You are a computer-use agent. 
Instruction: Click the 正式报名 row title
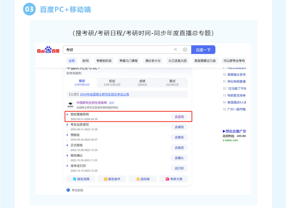coord(77,145)
